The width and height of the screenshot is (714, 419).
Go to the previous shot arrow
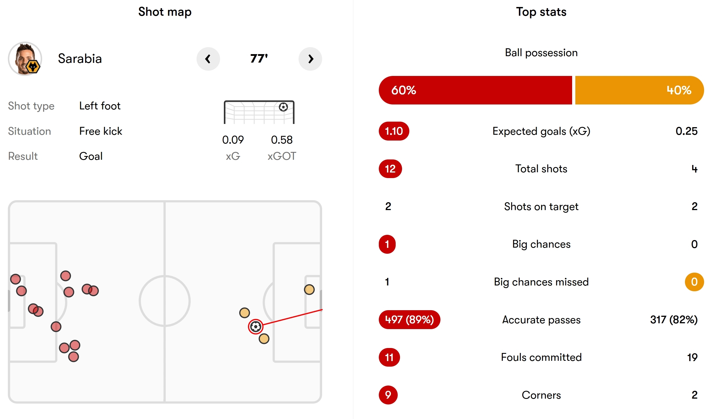tap(208, 59)
